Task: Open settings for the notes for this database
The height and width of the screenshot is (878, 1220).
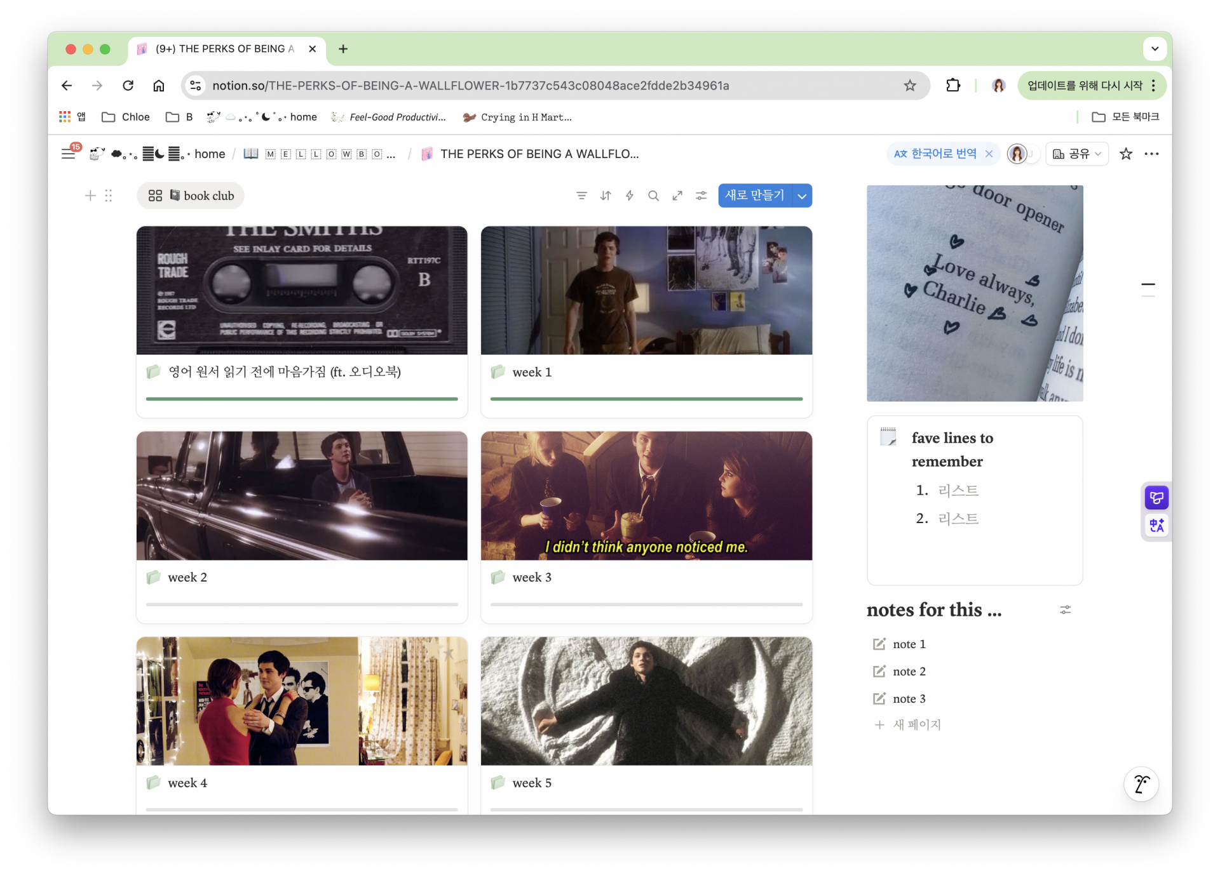Action: coord(1066,609)
